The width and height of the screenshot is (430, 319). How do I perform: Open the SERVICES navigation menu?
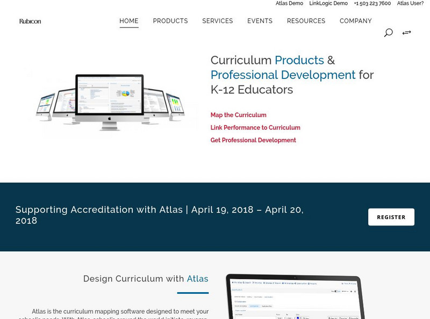coord(217,21)
